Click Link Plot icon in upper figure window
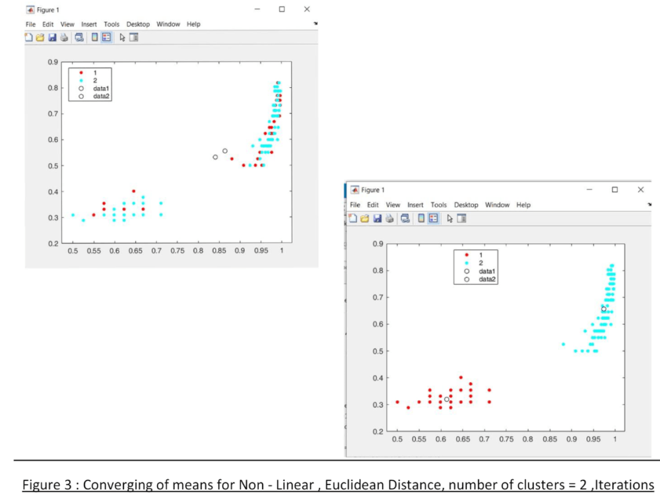Screen dimensions: 660x495 (79, 38)
